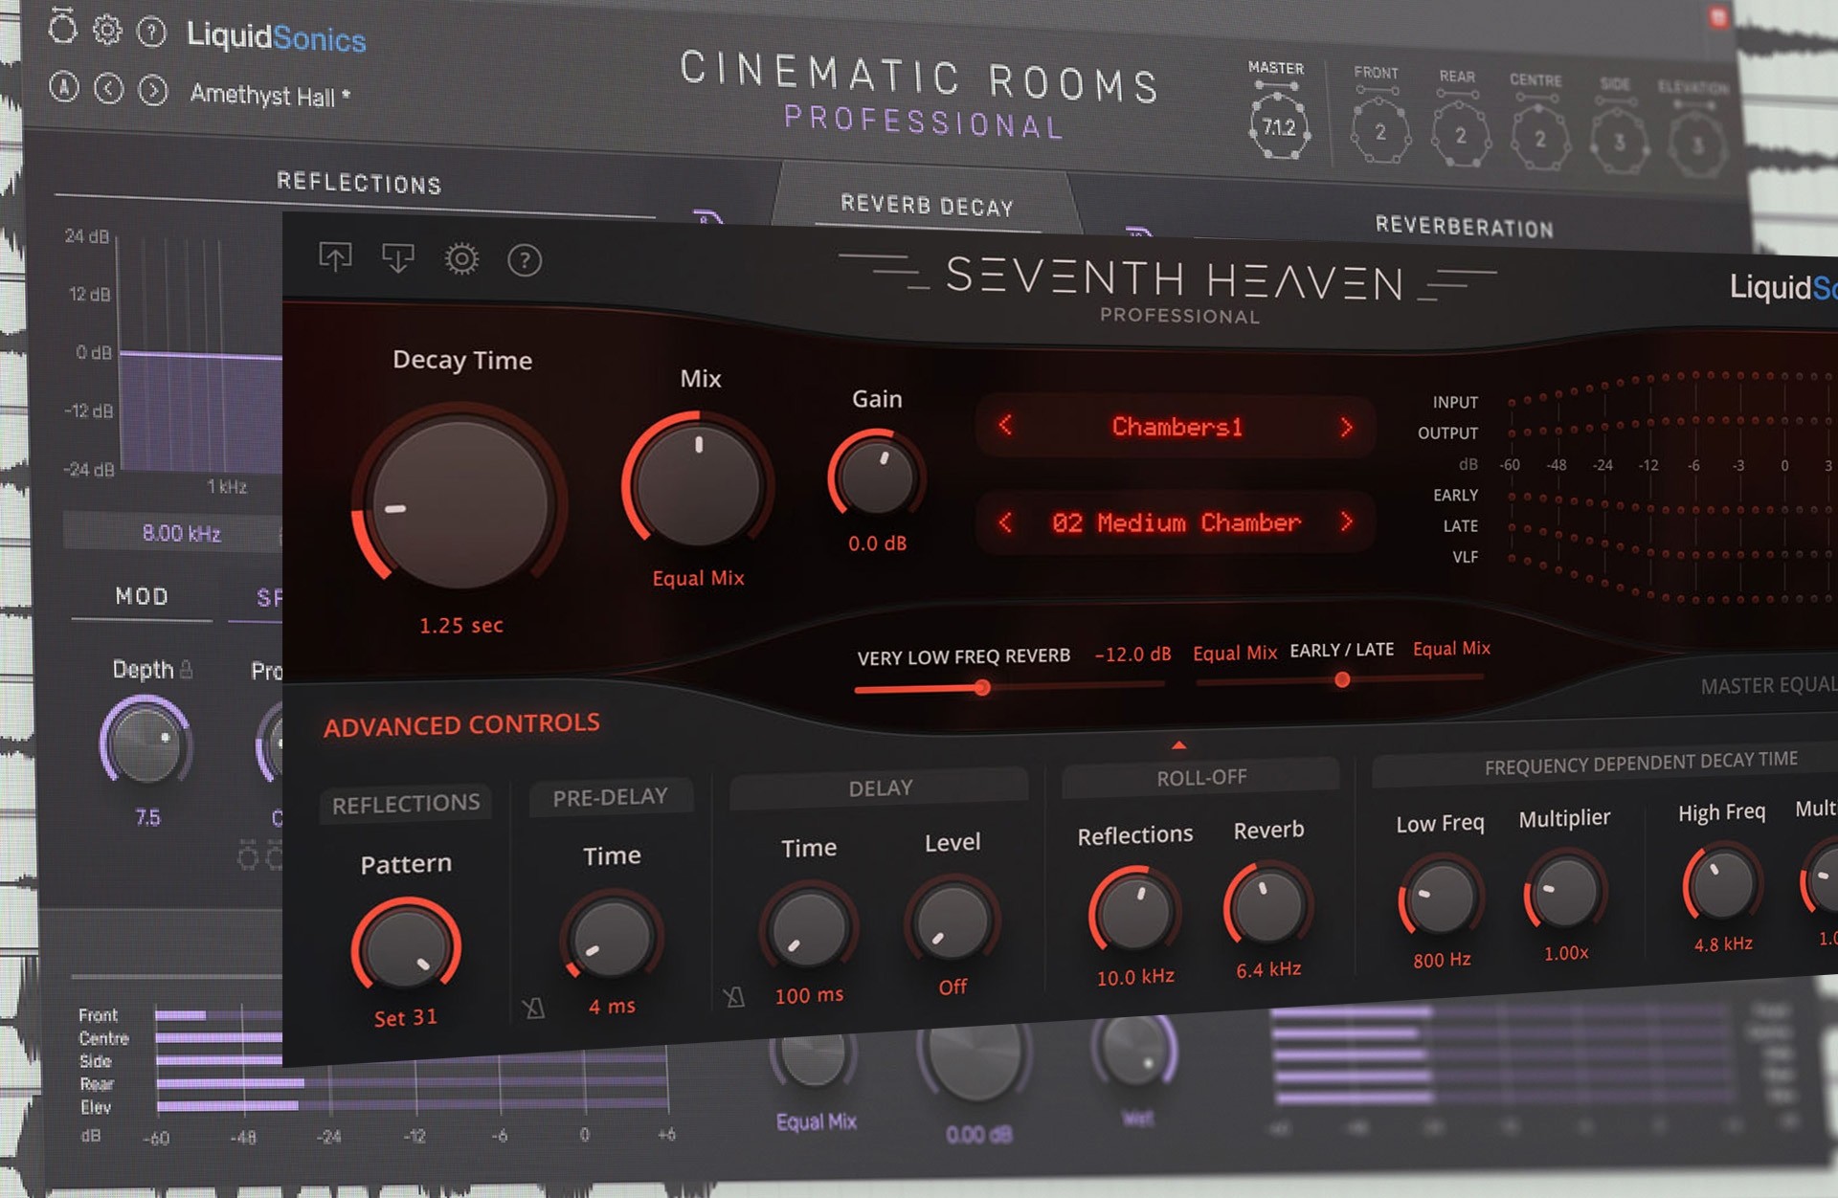Click the 1.00x multiplier value
1838x1198 pixels.
(1566, 953)
